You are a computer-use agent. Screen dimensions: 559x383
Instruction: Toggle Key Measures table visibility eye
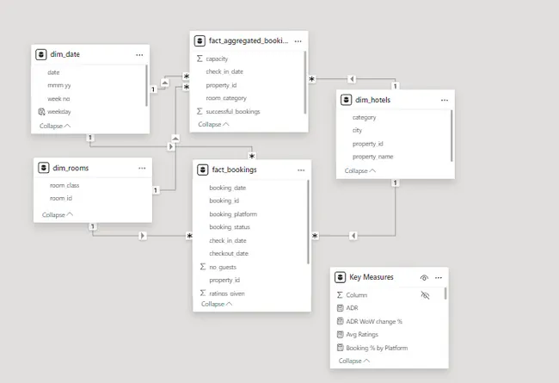click(x=423, y=277)
